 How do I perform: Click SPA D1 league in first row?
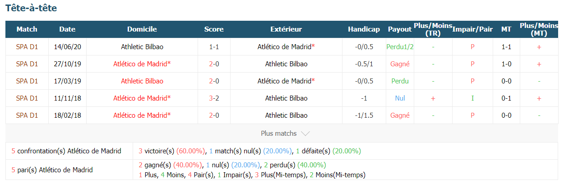[x=27, y=46]
